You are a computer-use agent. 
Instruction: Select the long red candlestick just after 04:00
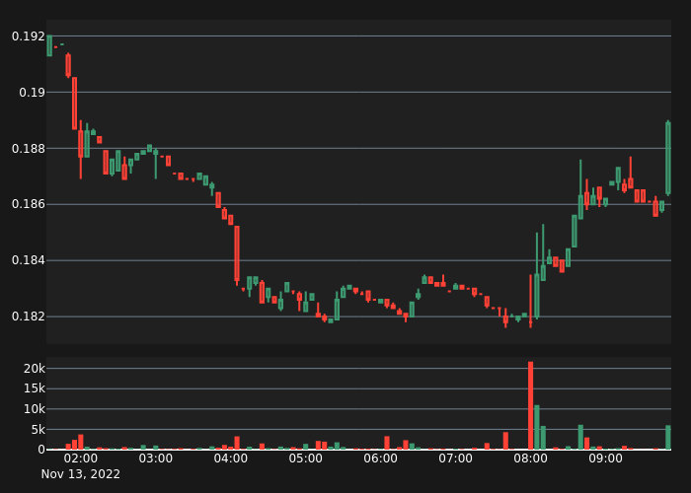237,253
